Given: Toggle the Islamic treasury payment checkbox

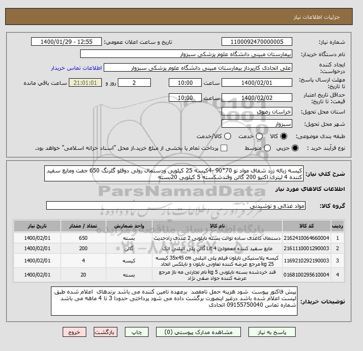Looking at the screenshot, I should point(224,148).
